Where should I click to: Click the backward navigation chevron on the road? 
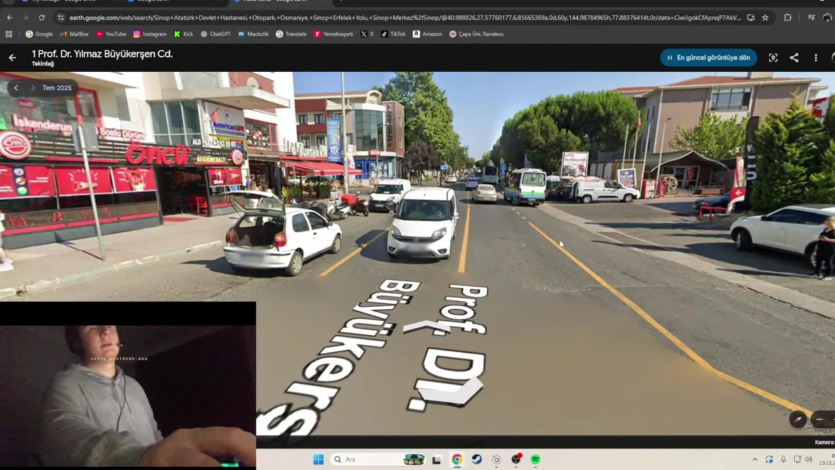tap(450, 393)
